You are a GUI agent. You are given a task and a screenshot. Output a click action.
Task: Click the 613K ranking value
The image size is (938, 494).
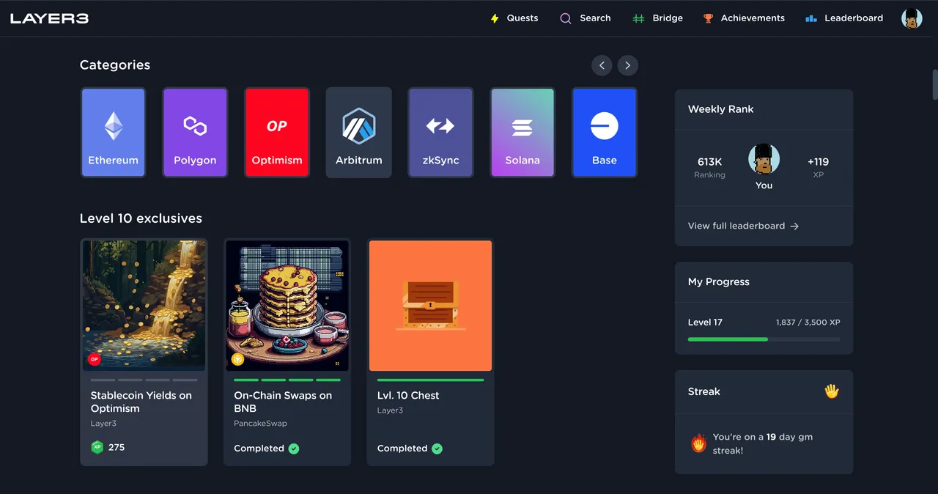709,162
